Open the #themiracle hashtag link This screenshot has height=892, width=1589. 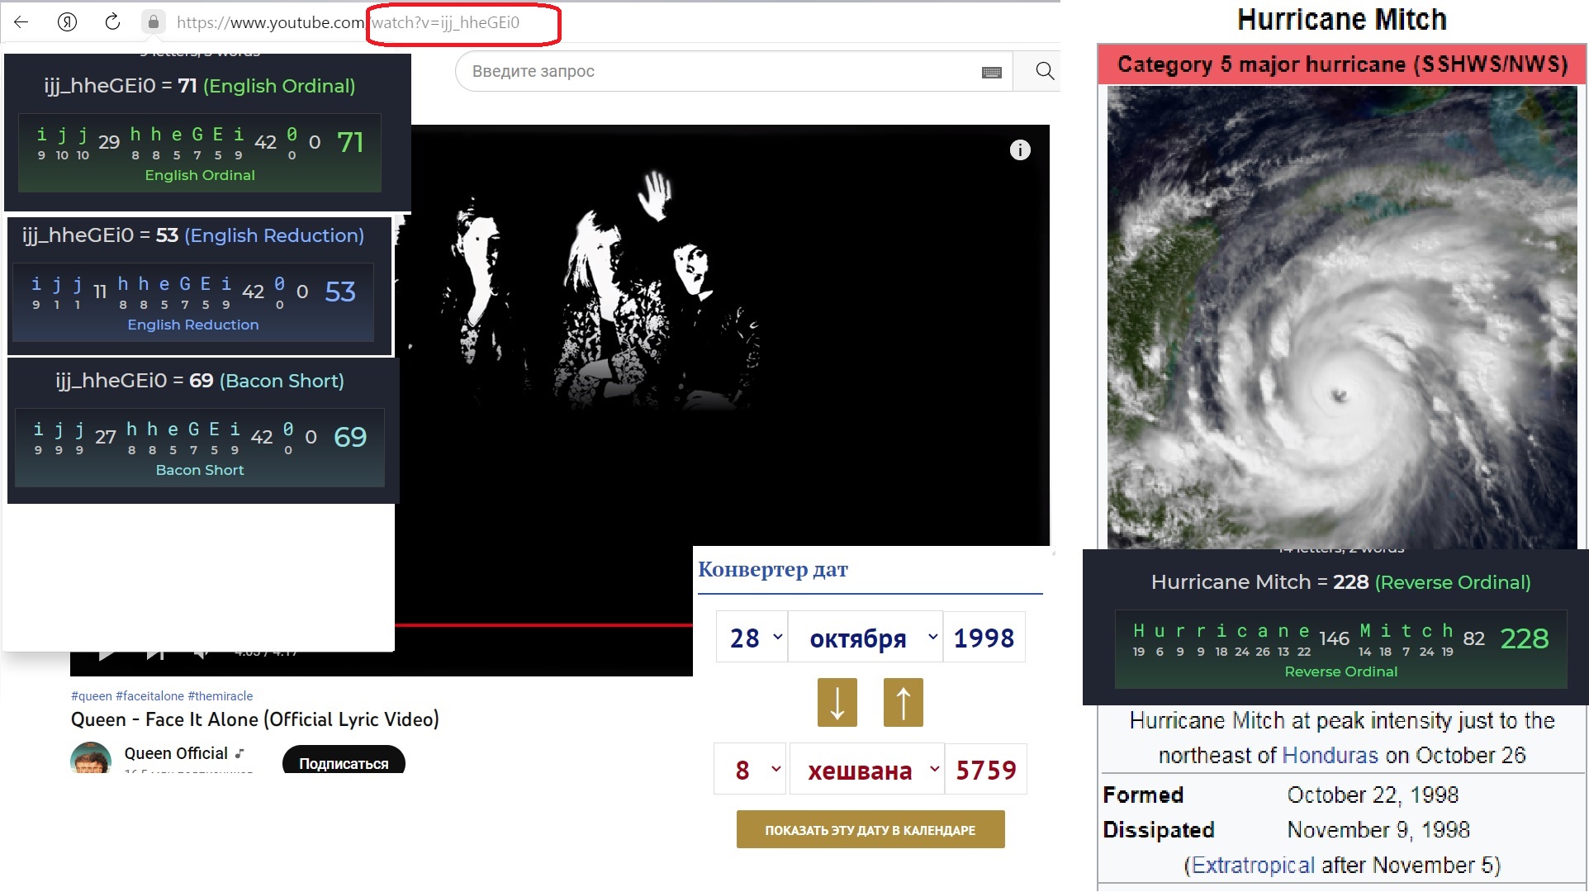tap(221, 696)
